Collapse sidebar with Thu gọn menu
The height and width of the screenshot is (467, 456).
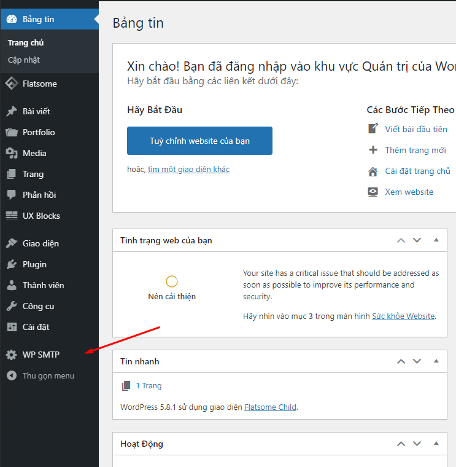click(48, 375)
